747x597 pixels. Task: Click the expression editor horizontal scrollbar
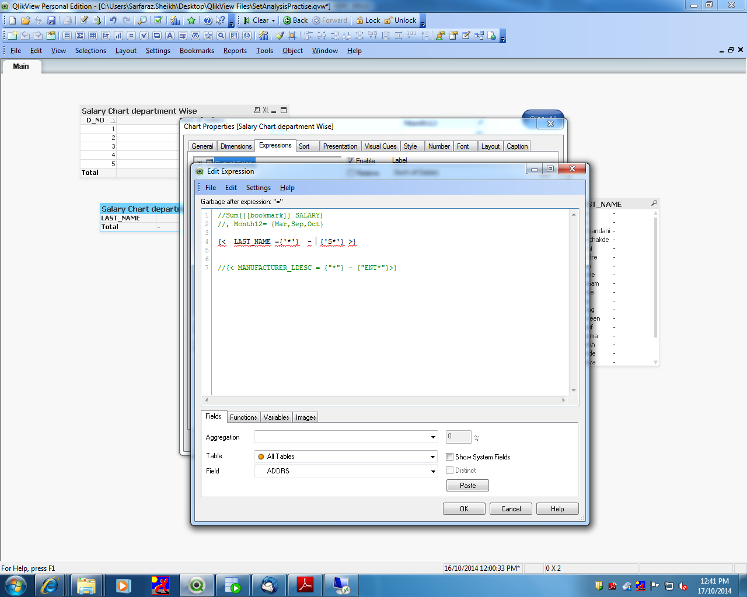385,400
